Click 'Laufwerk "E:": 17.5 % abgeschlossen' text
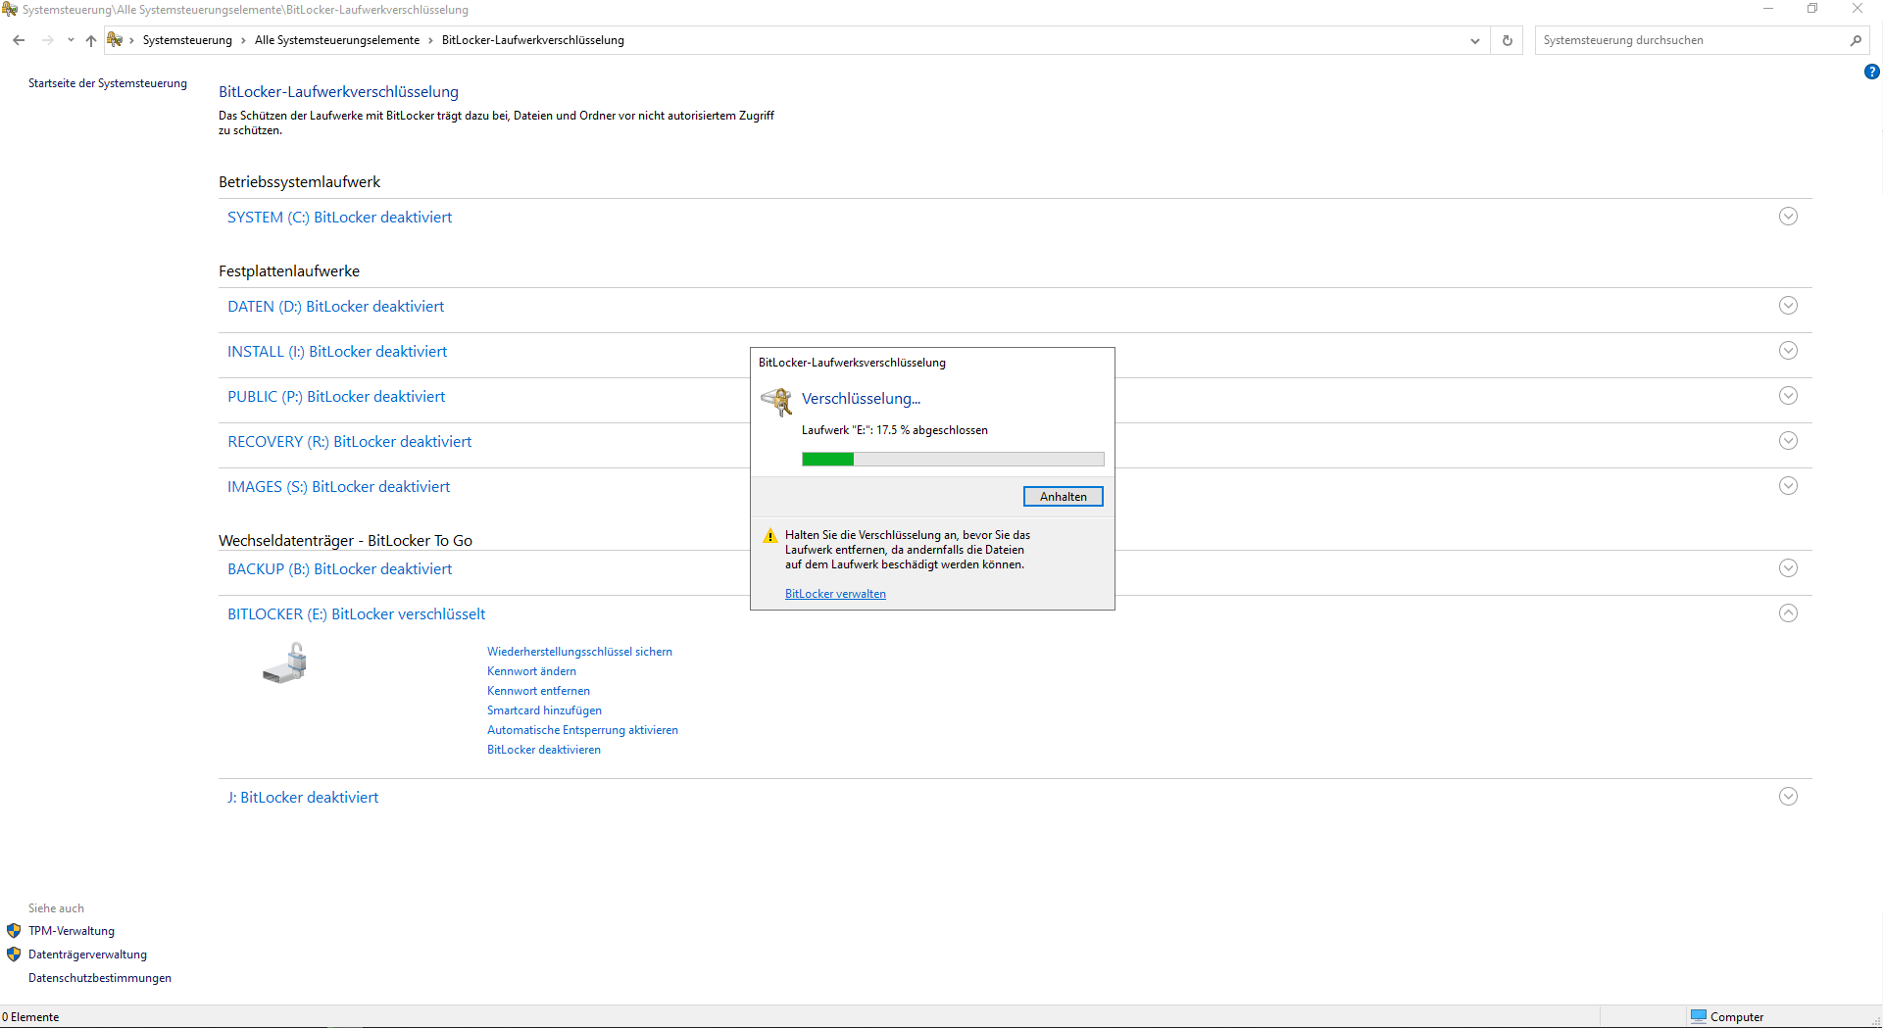This screenshot has width=1883, height=1028. (x=895, y=430)
